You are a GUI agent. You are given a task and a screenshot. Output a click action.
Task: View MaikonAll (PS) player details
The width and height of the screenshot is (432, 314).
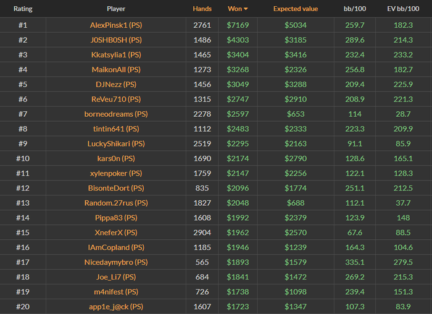(116, 70)
